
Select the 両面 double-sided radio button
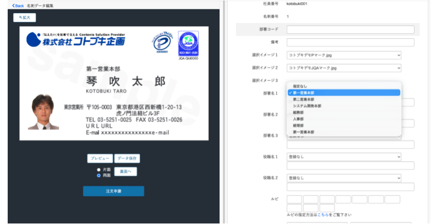tap(99, 175)
